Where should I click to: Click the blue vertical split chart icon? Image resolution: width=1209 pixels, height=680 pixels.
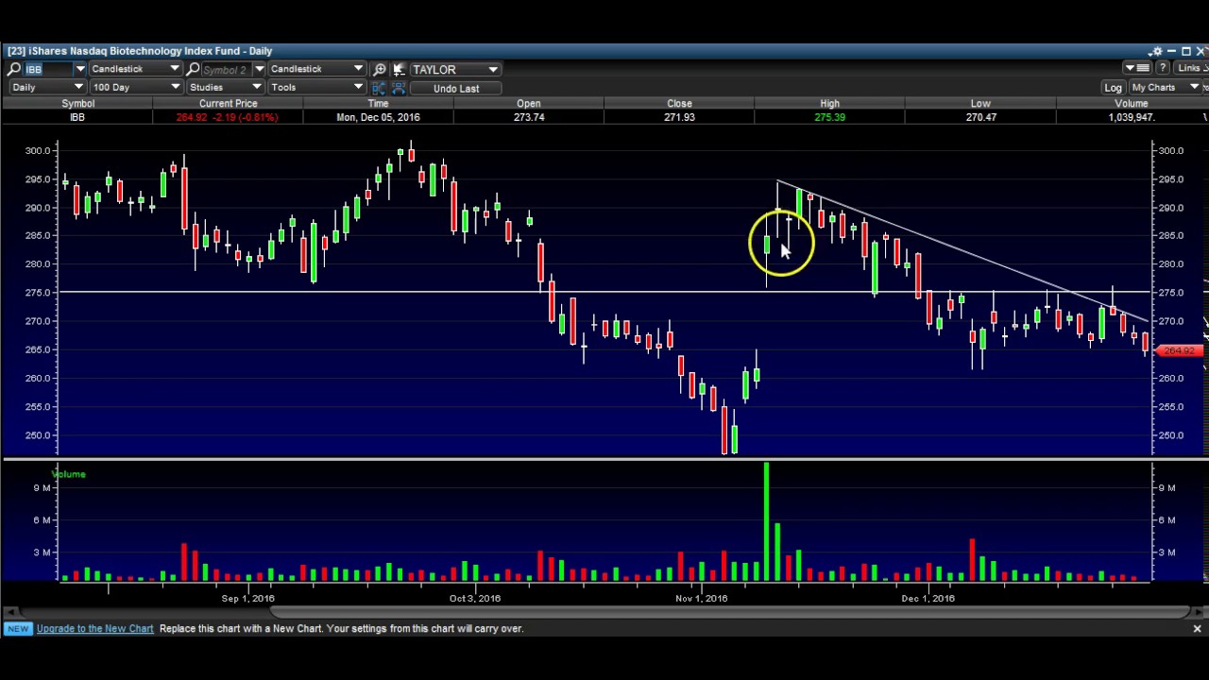coord(380,88)
